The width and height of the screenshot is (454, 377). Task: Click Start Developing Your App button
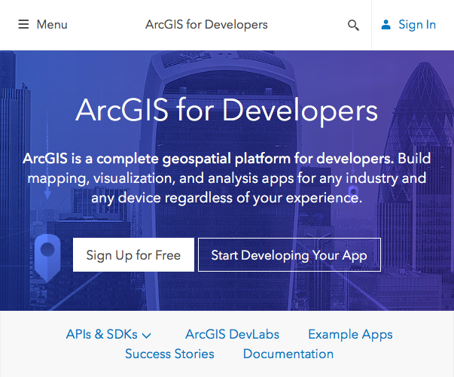pos(289,254)
